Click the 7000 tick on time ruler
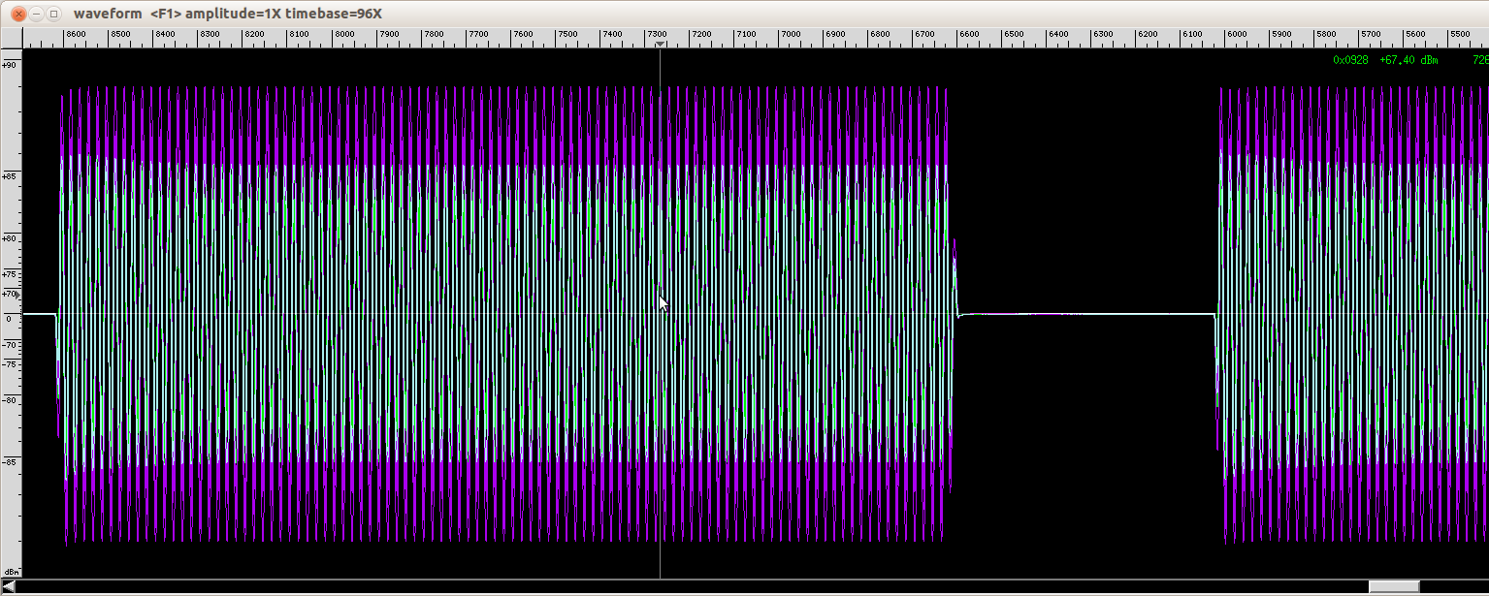The width and height of the screenshot is (1489, 596). point(791,34)
